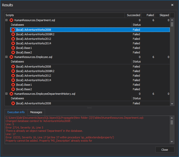Click Databases subheader under Department.sql
This screenshot has width=179, height=157.
point(17,25)
